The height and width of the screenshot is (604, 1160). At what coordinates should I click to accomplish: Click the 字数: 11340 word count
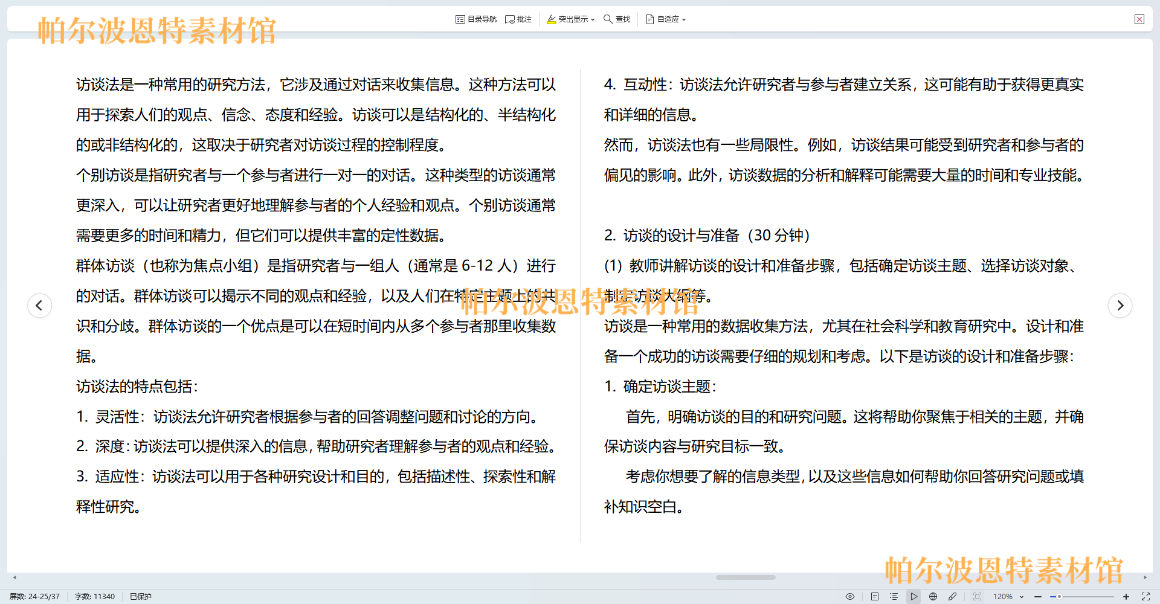click(x=94, y=596)
